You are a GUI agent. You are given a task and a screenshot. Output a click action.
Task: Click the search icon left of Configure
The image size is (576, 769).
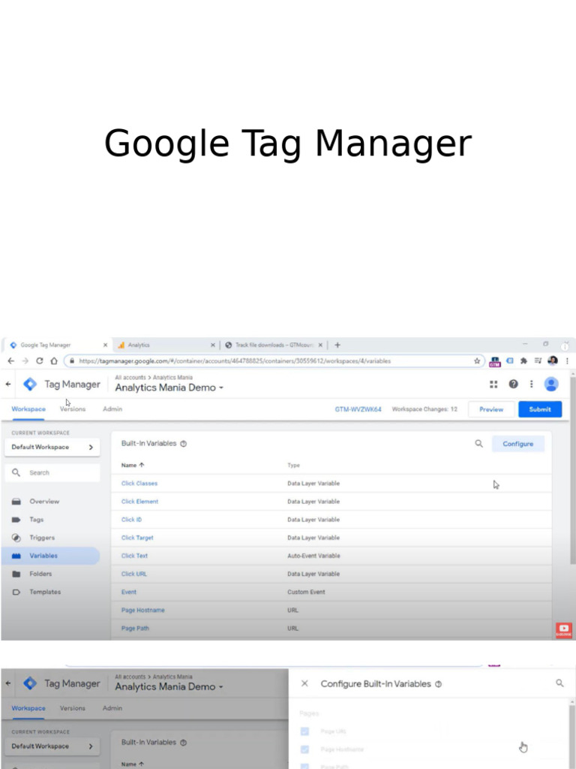tap(478, 443)
